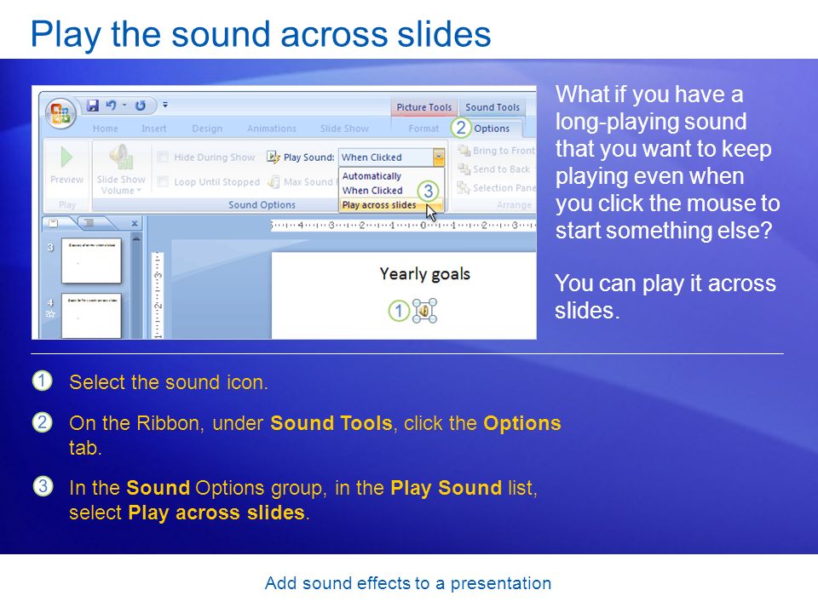
Task: Click the Save floppy disk icon
Action: 92,106
